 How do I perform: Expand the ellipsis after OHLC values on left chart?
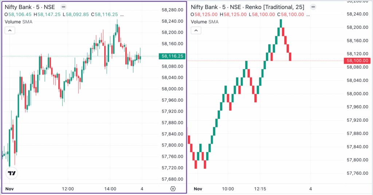[122, 15]
